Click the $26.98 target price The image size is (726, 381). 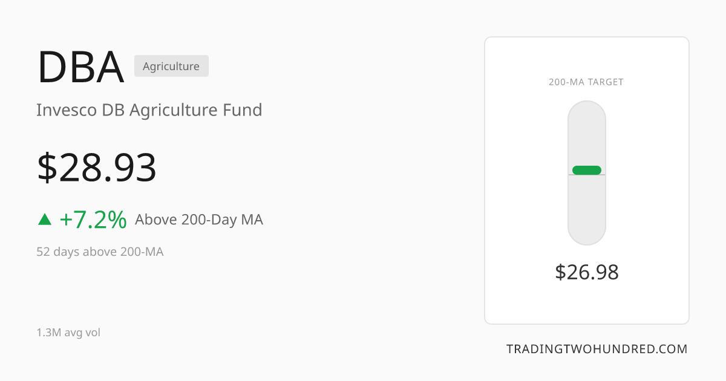pyautogui.click(x=587, y=272)
